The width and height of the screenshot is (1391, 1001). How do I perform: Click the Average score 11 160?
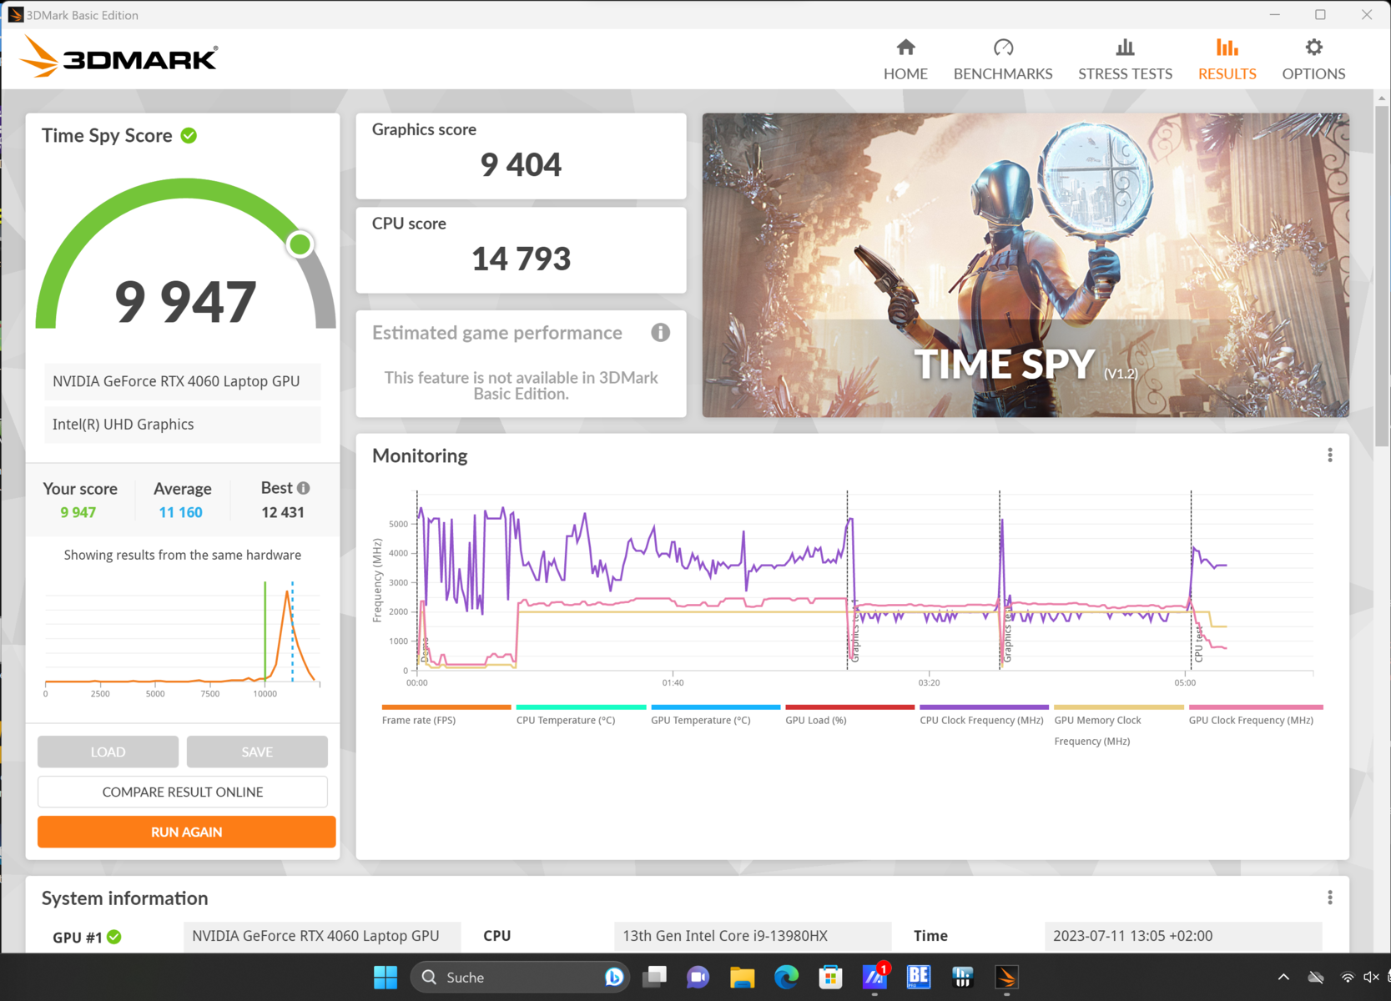(x=181, y=512)
